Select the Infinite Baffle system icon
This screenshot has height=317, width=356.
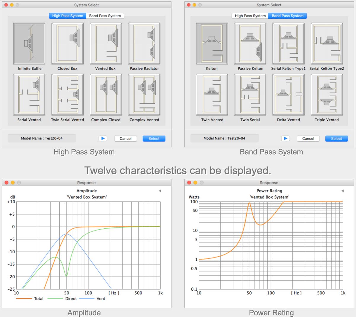click(29, 43)
